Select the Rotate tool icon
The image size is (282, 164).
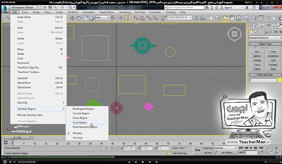(79, 18)
